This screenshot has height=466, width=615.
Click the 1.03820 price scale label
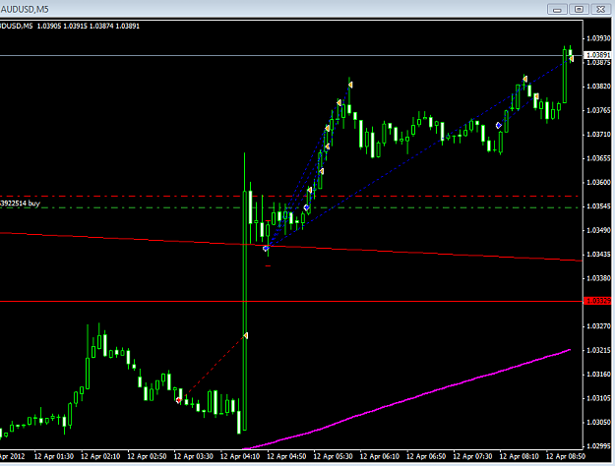pyautogui.click(x=598, y=87)
